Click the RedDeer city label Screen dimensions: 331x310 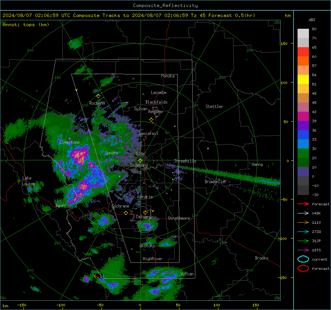tap(156, 112)
